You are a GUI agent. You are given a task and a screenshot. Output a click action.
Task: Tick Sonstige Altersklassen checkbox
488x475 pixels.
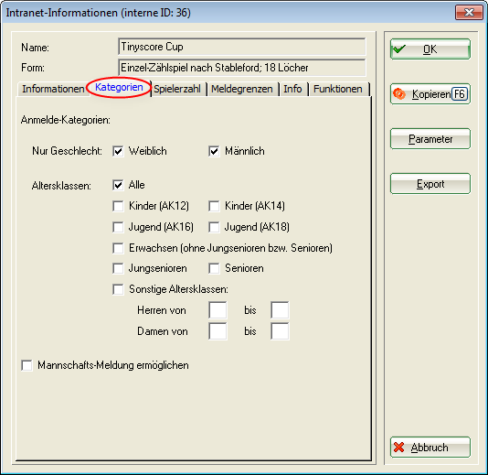click(118, 289)
